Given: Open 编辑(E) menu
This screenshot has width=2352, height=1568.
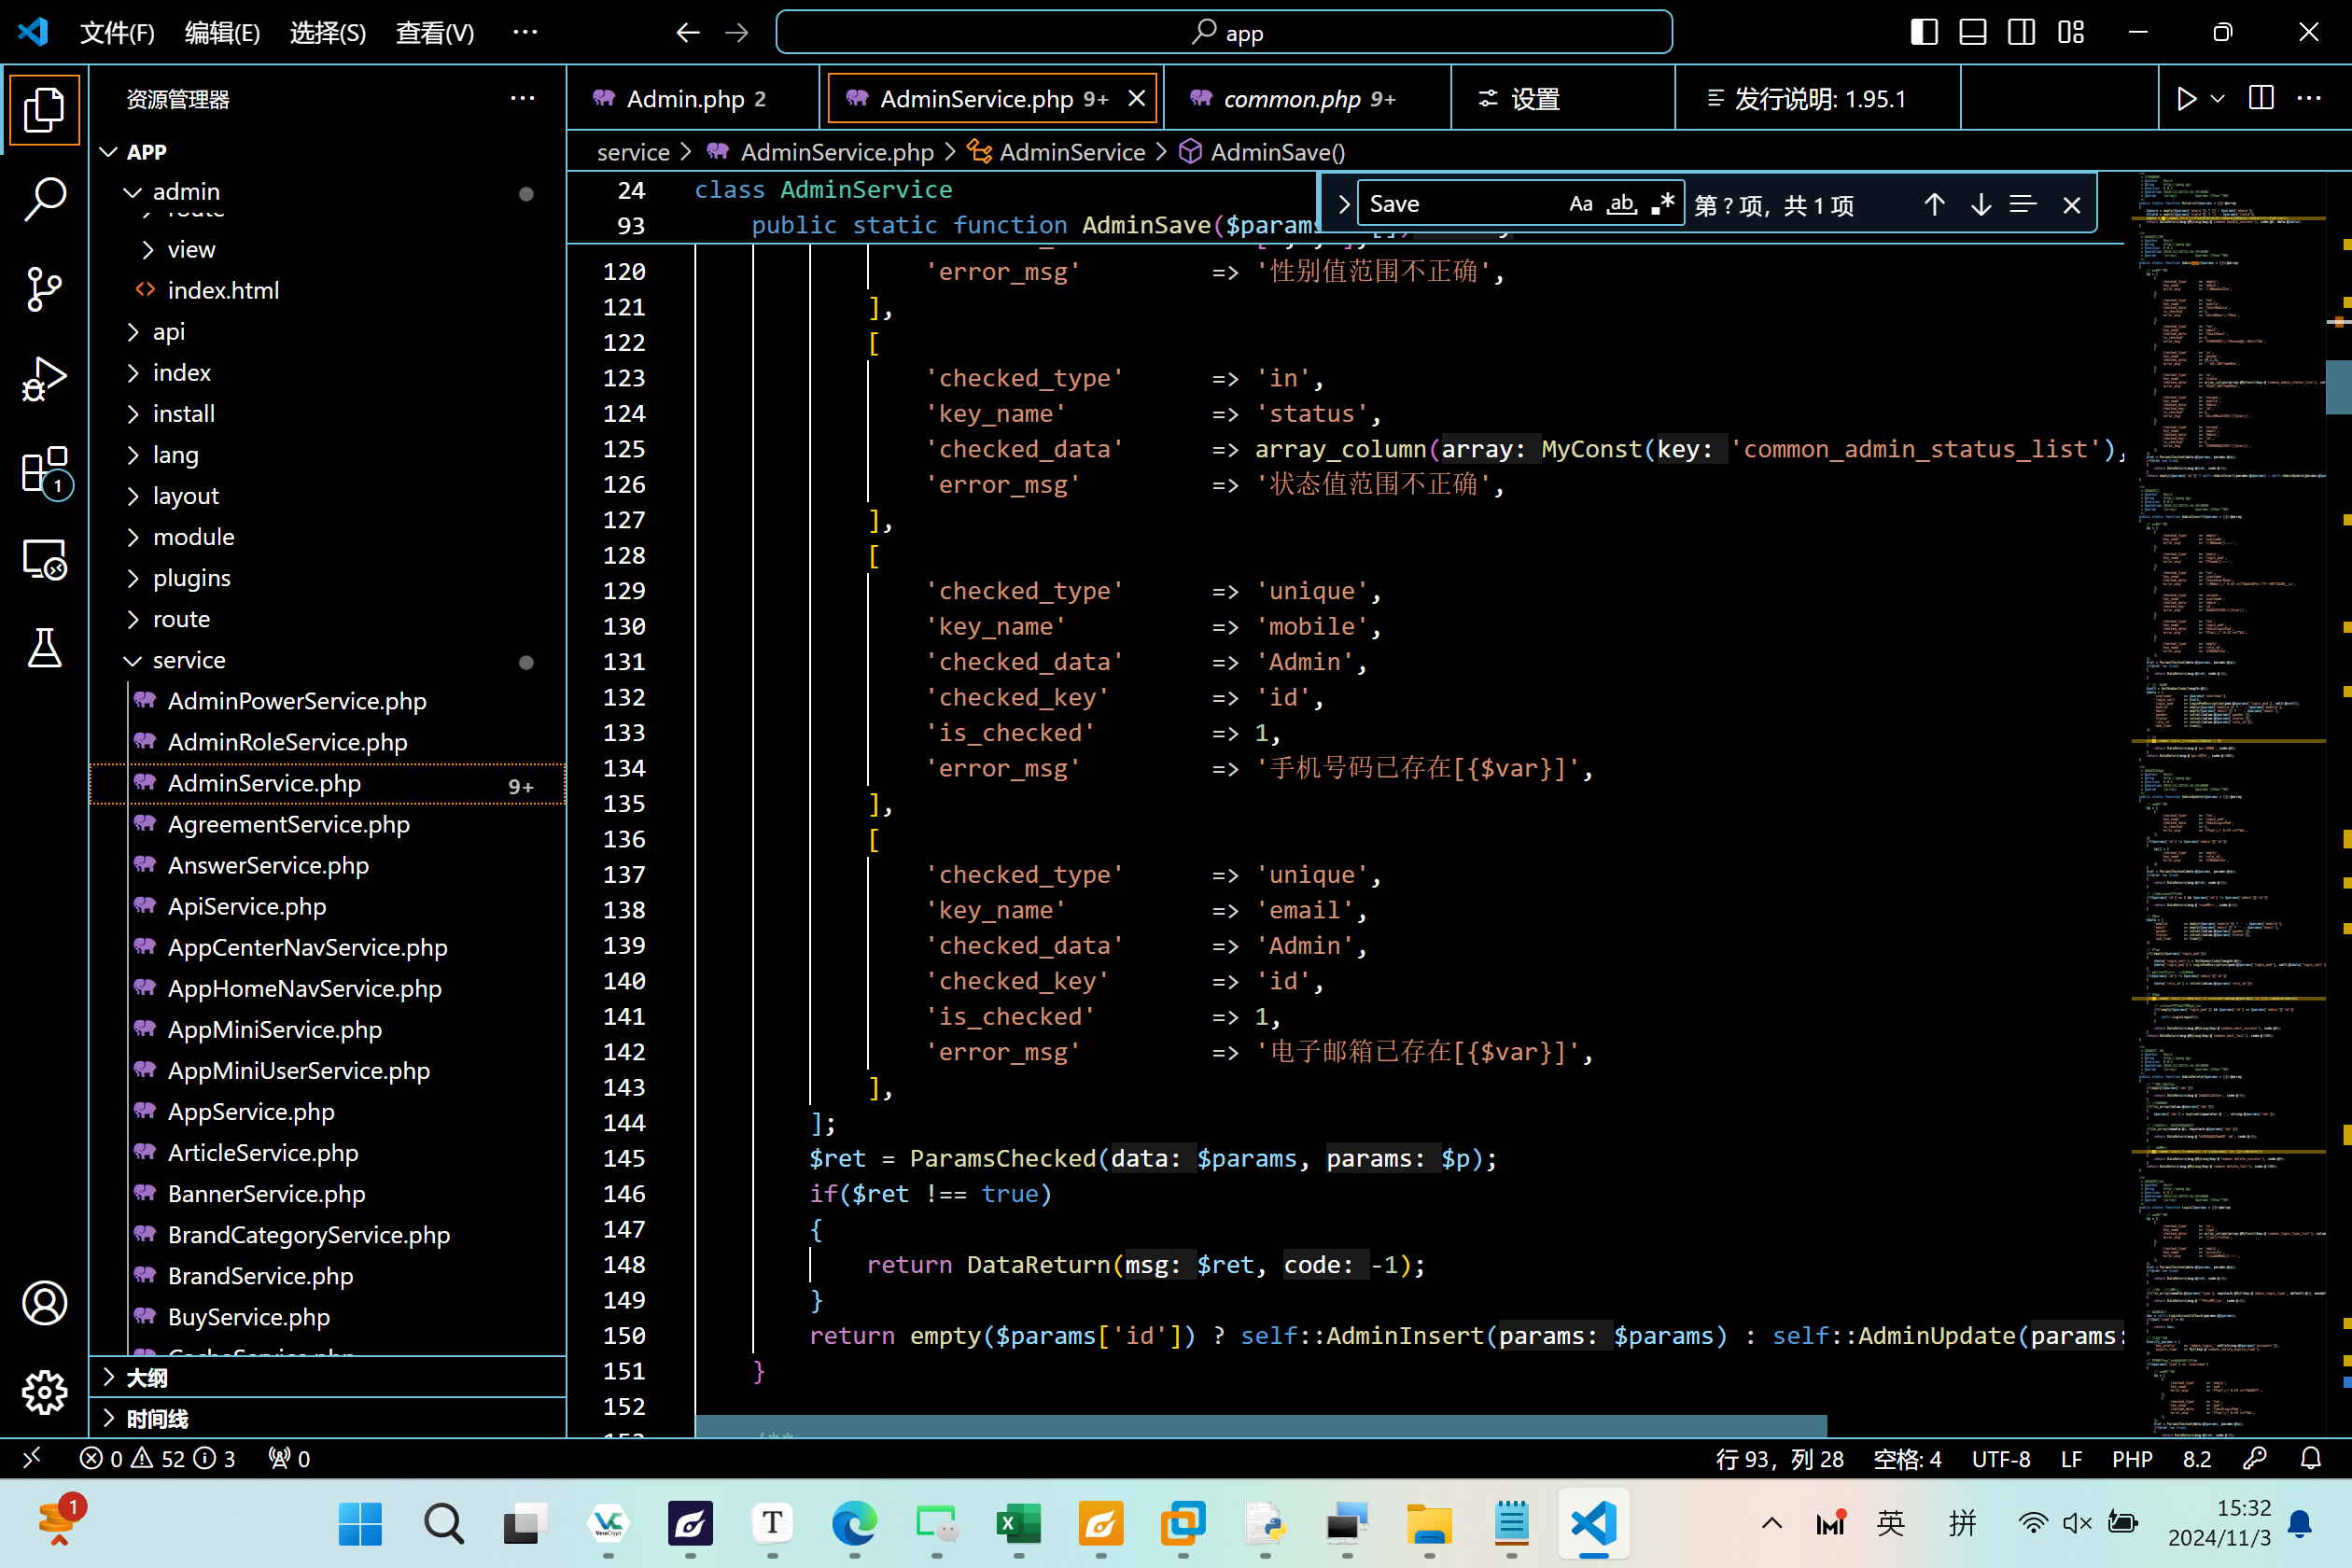Looking at the screenshot, I should pos(222,33).
